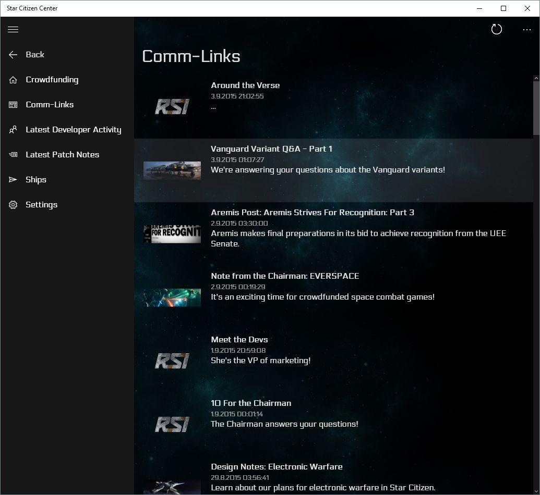Viewport: 540px width, 495px height.
Task: Click the RSI thumbnail for Around the Verse
Action: tap(172, 107)
